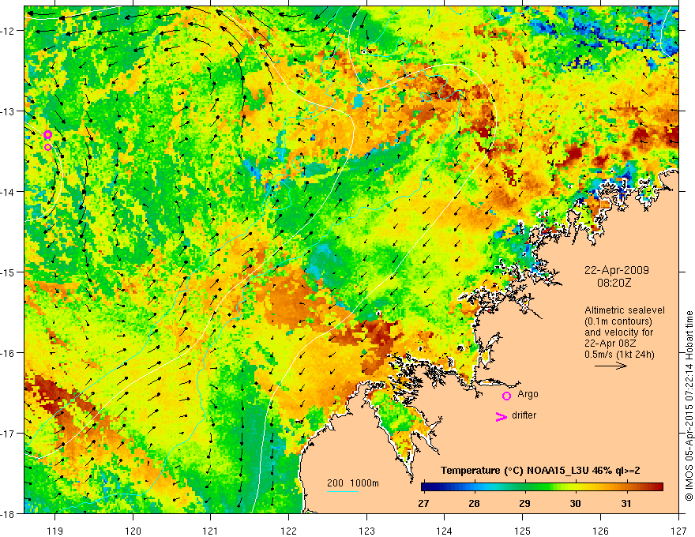Click longitude label 120
Screen dimensions: 695x537
[x=133, y=531]
